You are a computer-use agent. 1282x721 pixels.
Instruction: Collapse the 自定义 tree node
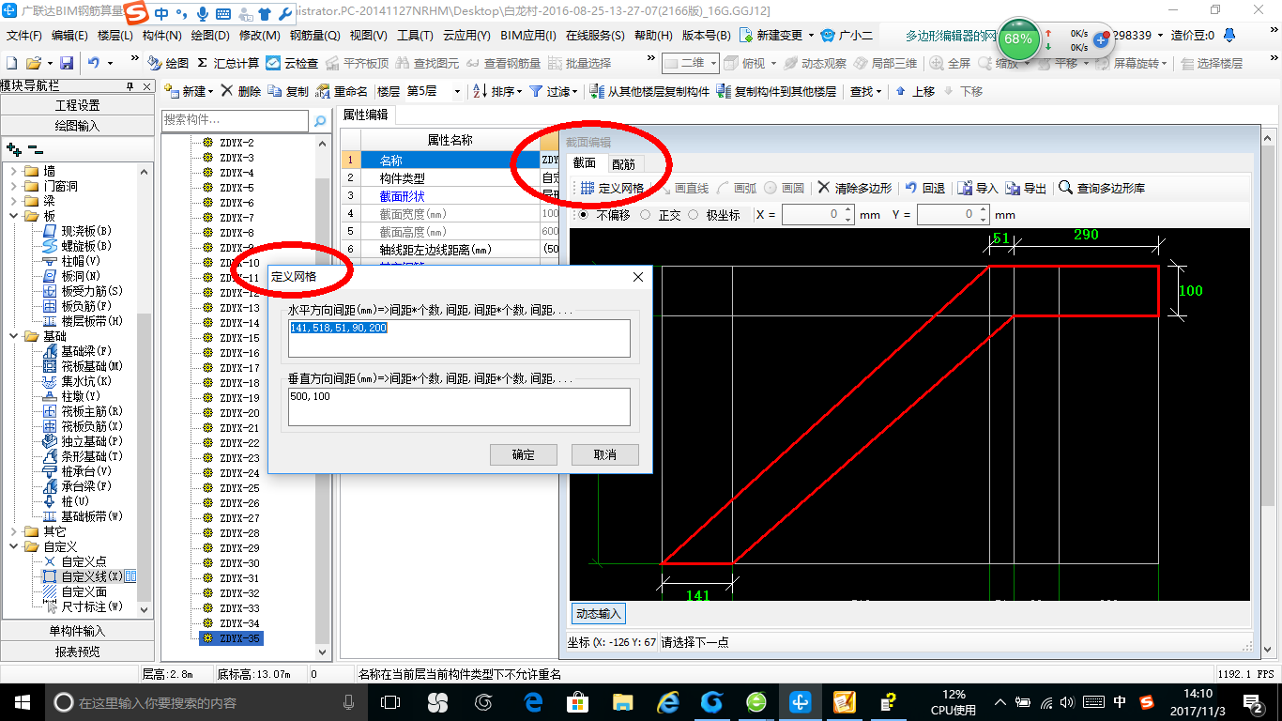pos(14,546)
